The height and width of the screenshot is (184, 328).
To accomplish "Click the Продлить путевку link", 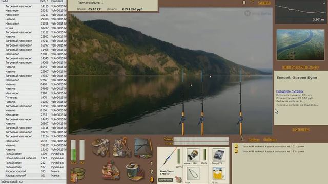I will [x=290, y=91].
